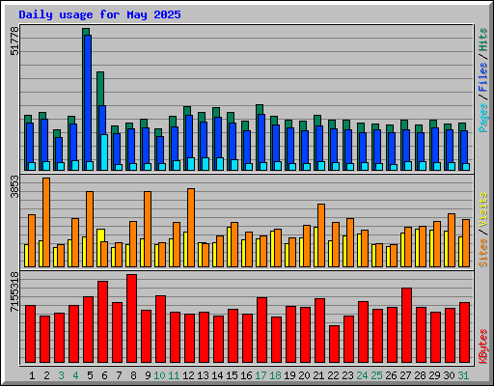The width and height of the screenshot is (494, 386).
Task: Click day label 10 on the x-axis
Action: (x=159, y=375)
